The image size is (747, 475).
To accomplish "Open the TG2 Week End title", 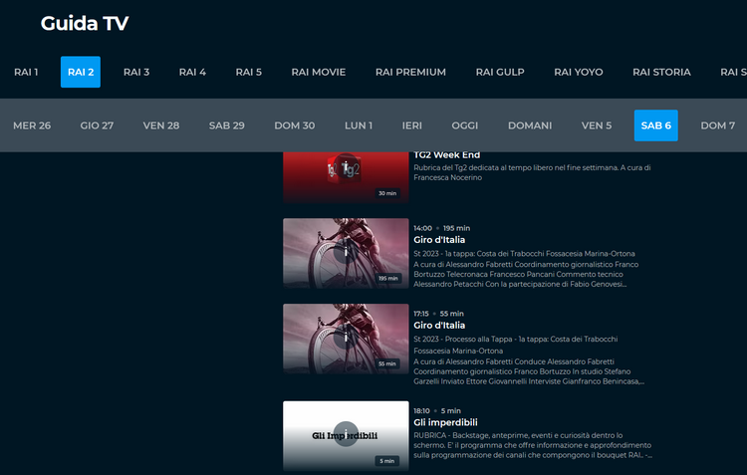I will click(x=447, y=155).
